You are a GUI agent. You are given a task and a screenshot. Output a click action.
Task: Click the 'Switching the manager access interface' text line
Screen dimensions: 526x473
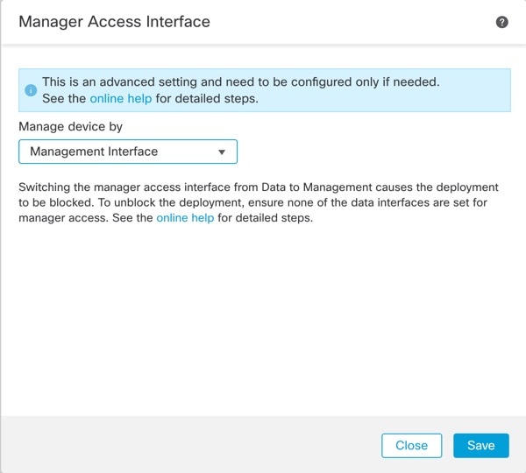coord(259,187)
